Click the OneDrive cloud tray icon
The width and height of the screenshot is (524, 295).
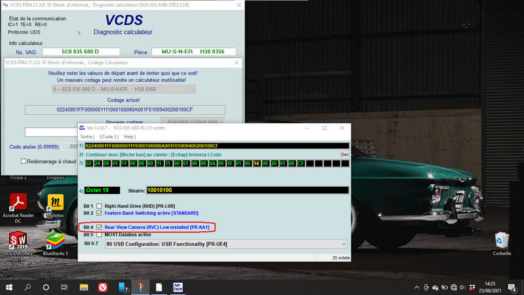tap(435, 287)
